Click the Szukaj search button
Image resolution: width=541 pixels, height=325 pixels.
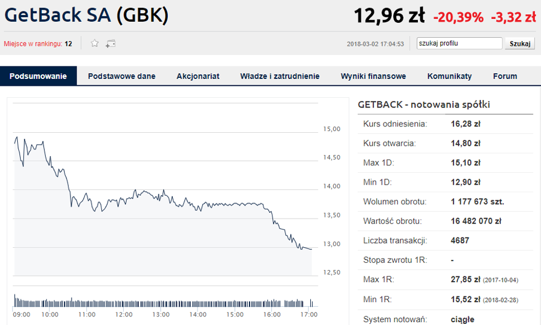(520, 43)
